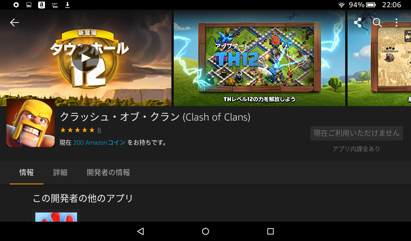Switch to the 開発者の情報 tab
This screenshot has width=411, height=241.
pyautogui.click(x=108, y=173)
